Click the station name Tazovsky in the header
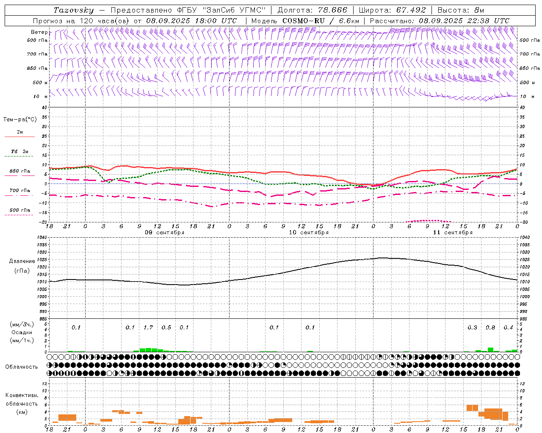This screenshot has width=542, height=433. (x=74, y=10)
